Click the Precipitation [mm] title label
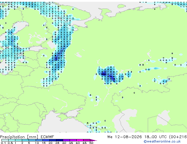 (x=19, y=137)
